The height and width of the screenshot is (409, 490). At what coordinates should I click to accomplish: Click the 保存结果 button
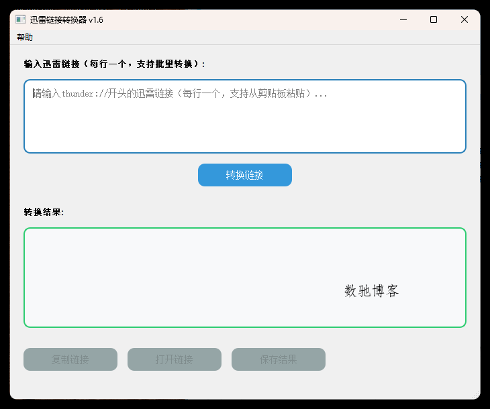(x=279, y=359)
